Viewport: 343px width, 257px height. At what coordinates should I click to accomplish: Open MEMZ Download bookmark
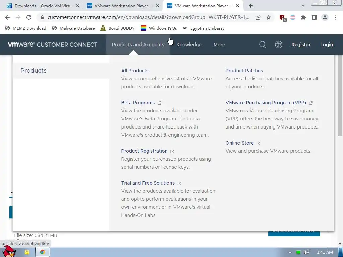25,28
